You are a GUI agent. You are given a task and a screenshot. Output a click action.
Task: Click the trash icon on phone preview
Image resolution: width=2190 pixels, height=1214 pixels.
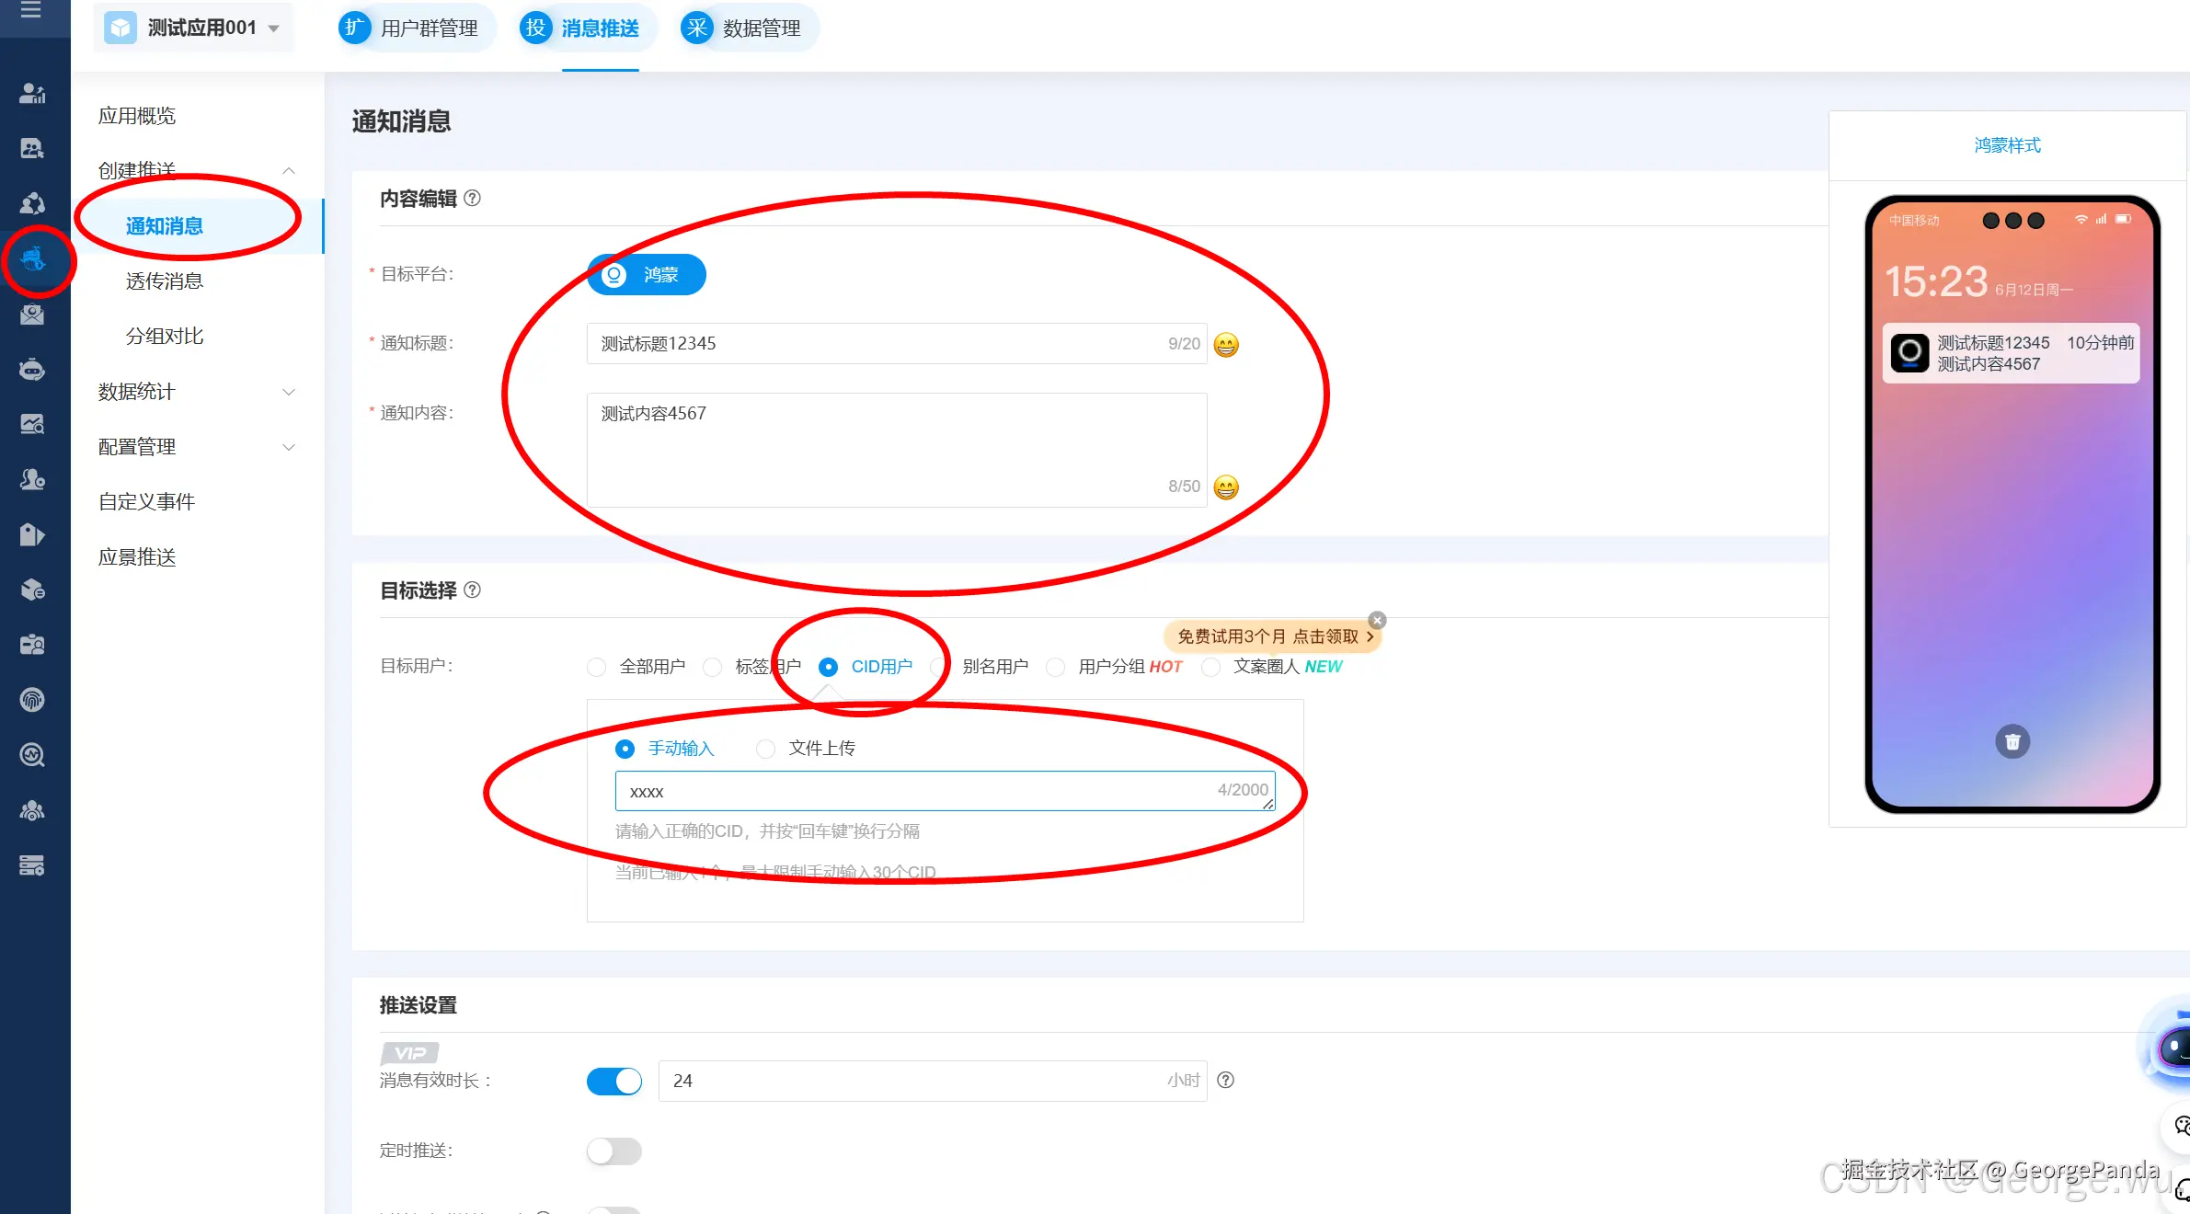[2012, 741]
